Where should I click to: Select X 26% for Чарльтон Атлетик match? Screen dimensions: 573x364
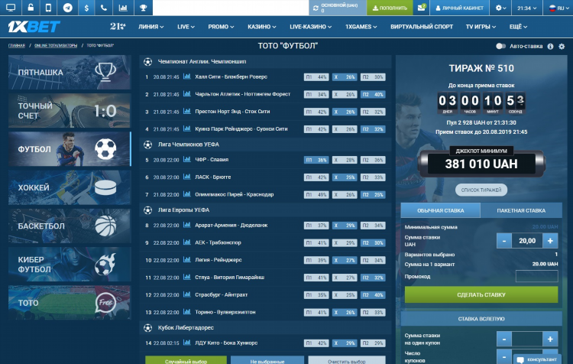(345, 94)
